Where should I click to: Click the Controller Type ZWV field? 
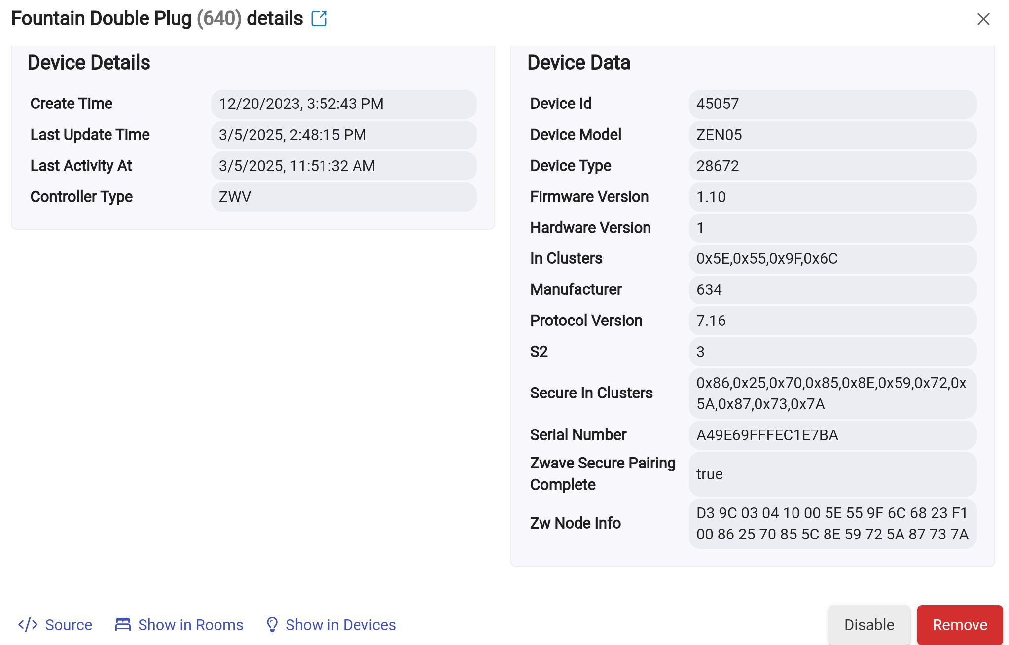[x=343, y=197]
